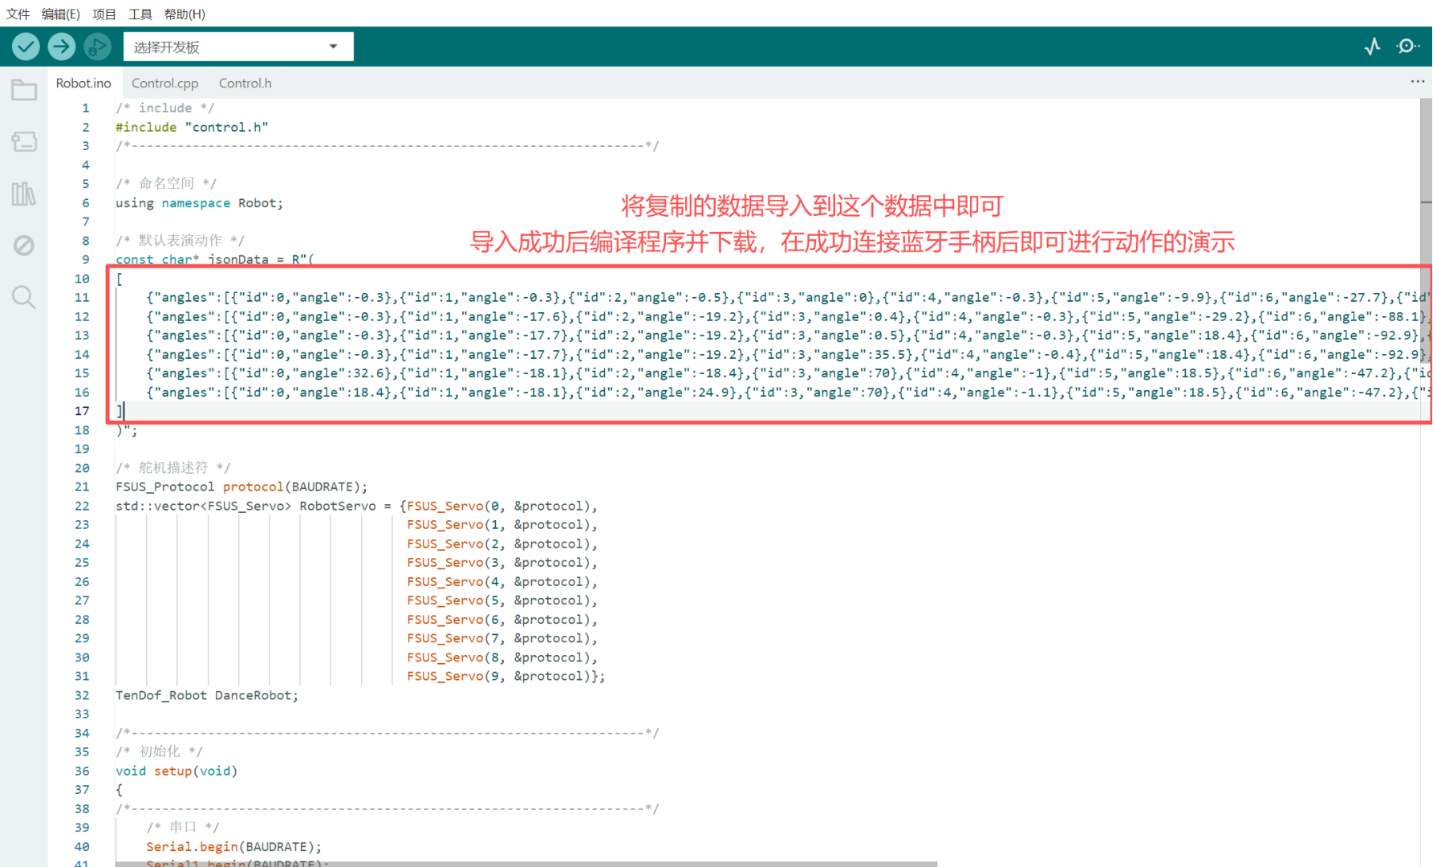The width and height of the screenshot is (1433, 867).
Task: Open the Search panel in sidebar
Action: point(24,297)
